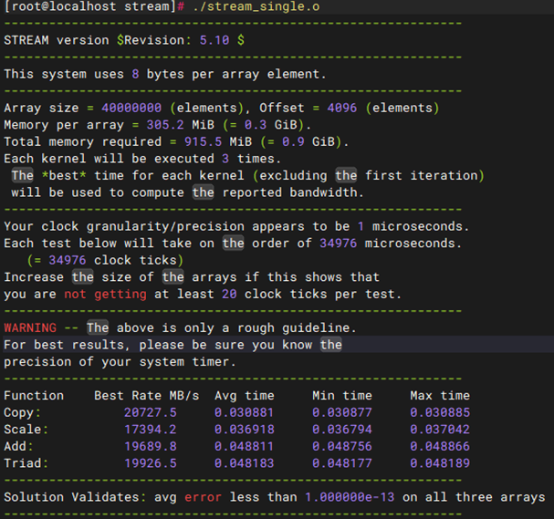The image size is (554, 519).
Task: Click the ./stream_single.o command text
Action: pos(258,6)
